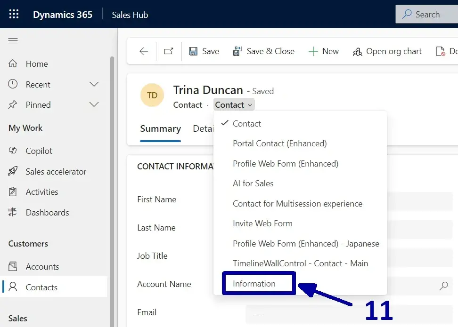Click Save & Close button label
This screenshot has width=458, height=327.
coord(270,51)
